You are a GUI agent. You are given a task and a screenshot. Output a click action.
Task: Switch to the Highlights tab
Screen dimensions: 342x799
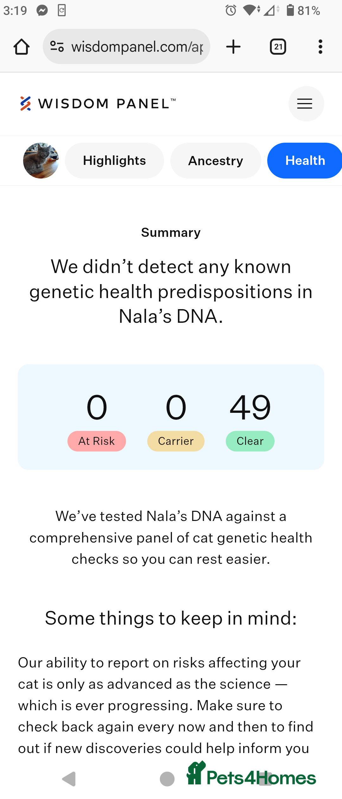114,161
